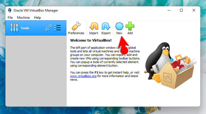Create a New virtual machine
The height and width of the screenshot is (114, 206).
pyautogui.click(x=119, y=28)
